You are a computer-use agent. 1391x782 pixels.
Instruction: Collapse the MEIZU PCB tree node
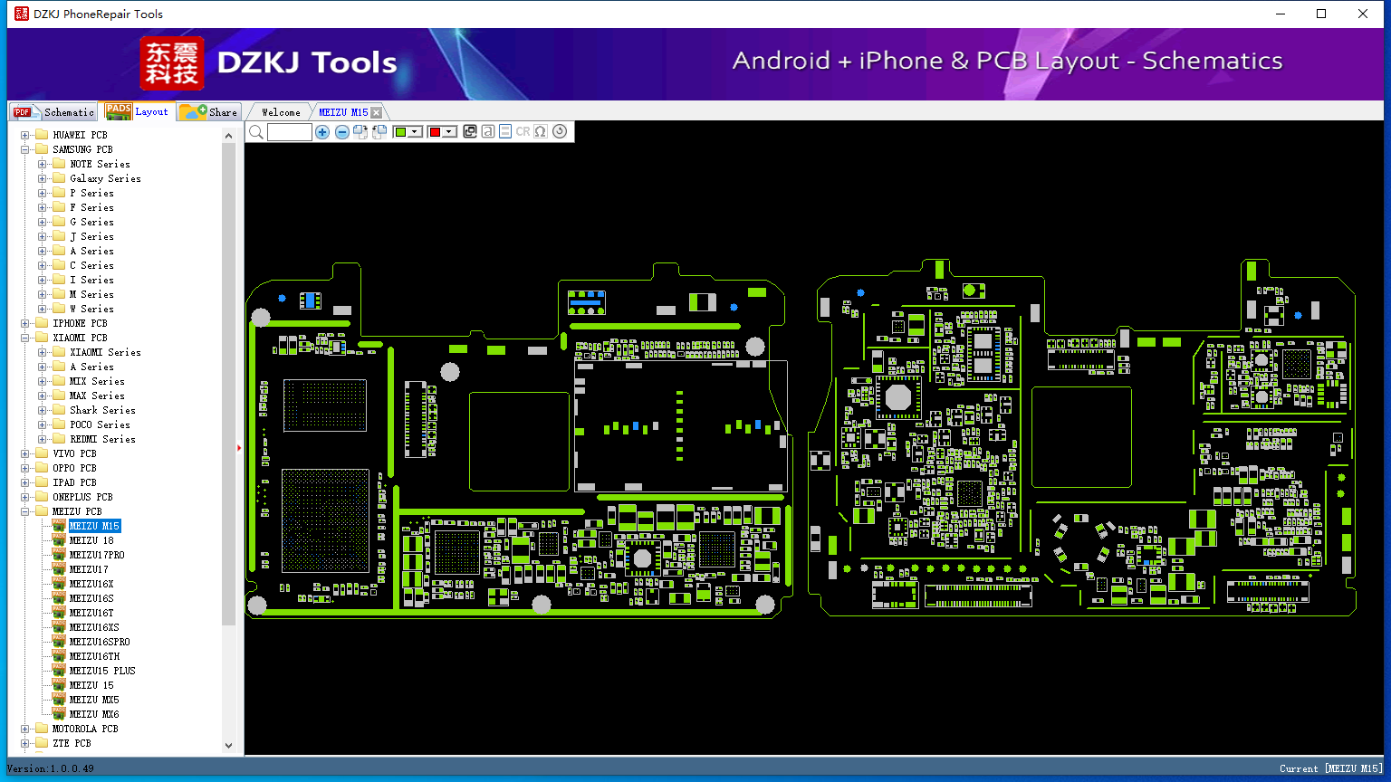(x=25, y=511)
